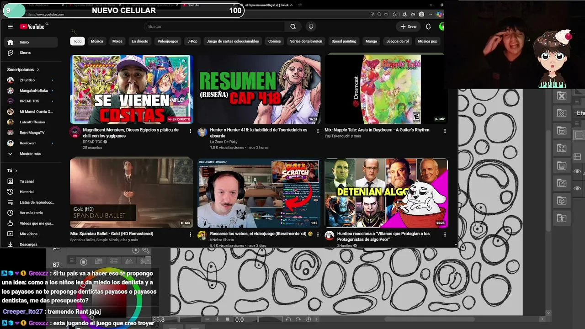
Task: Toggle lower eye visibility icon in drawing app
Action: tap(577, 188)
